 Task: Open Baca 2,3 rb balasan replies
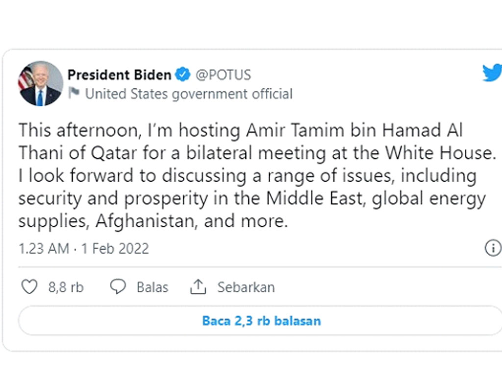(261, 321)
